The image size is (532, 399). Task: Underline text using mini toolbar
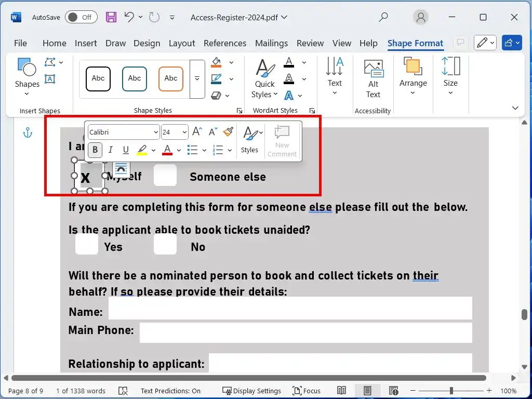coord(126,150)
